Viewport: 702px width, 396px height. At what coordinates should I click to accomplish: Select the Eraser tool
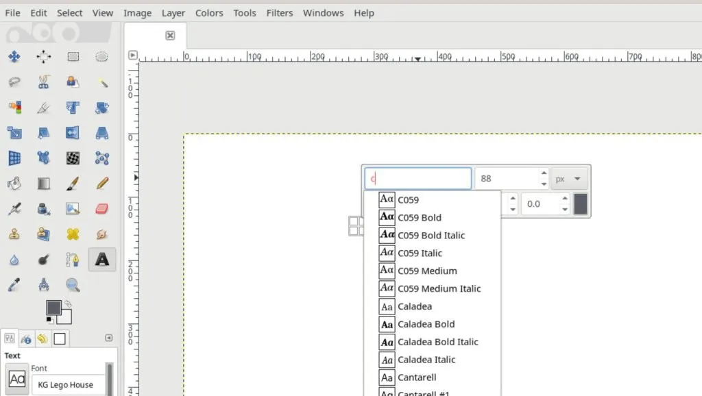click(102, 209)
